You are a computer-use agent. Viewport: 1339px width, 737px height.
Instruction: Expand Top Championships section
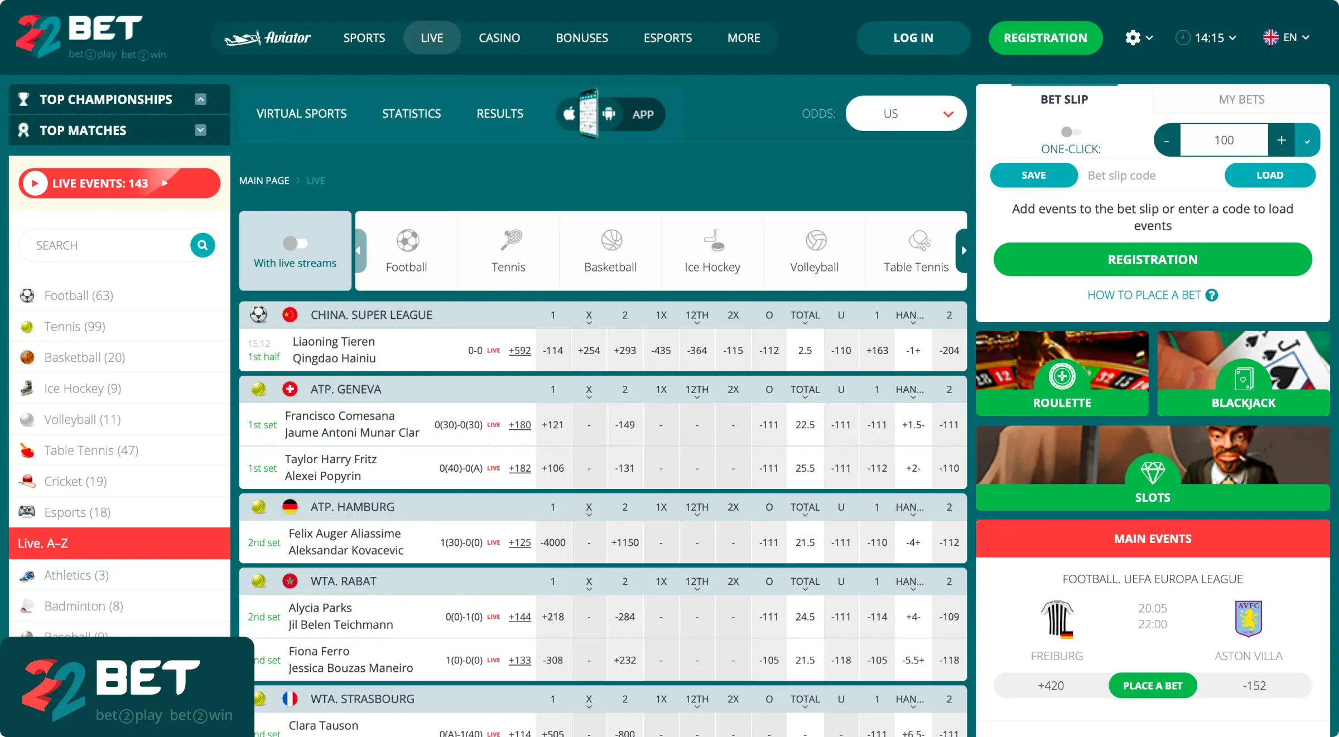click(201, 99)
